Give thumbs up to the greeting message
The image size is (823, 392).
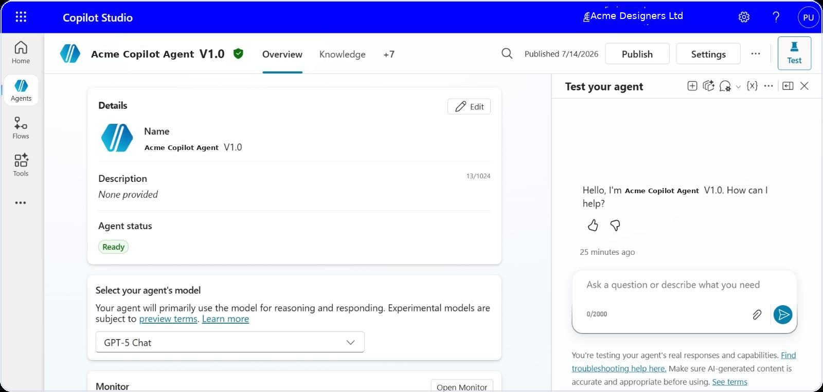tap(593, 225)
